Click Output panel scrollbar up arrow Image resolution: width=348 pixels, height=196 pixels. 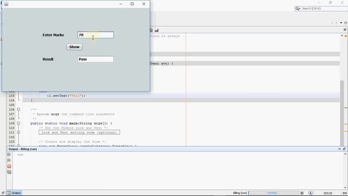tap(345, 154)
